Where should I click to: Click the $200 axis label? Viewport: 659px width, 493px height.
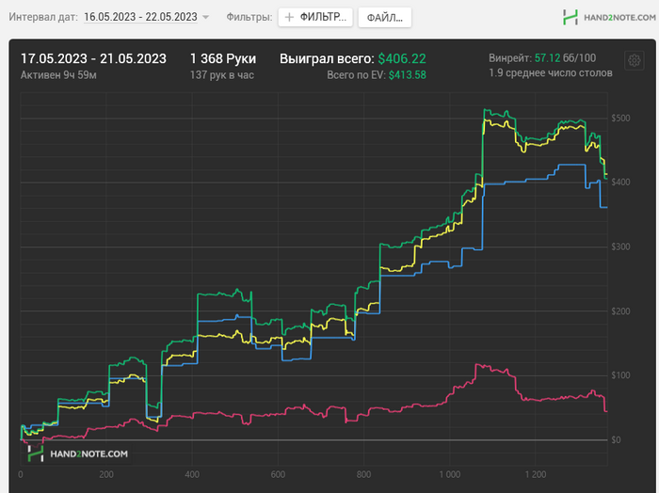tap(620, 311)
